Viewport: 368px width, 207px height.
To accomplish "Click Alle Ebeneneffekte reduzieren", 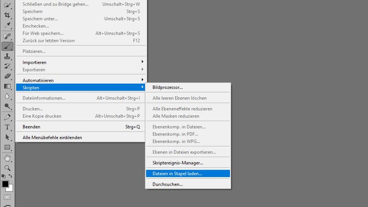I will click(x=188, y=109).
